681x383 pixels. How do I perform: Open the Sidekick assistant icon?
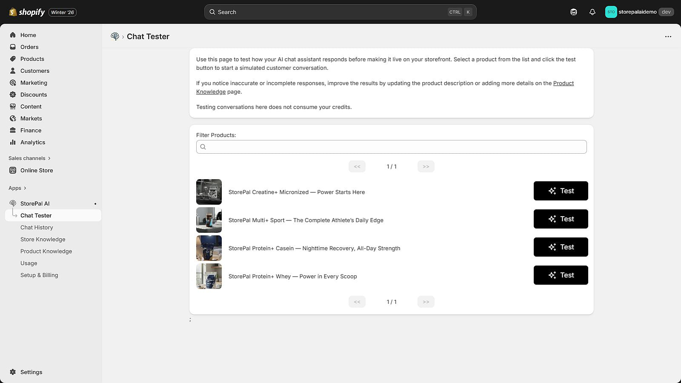(x=573, y=12)
